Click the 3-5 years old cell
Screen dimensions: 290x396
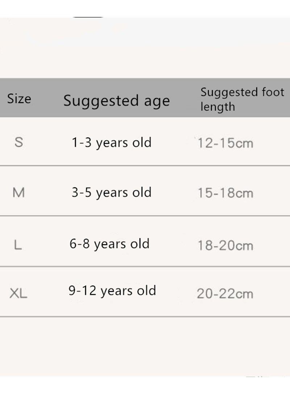pyautogui.click(x=111, y=193)
